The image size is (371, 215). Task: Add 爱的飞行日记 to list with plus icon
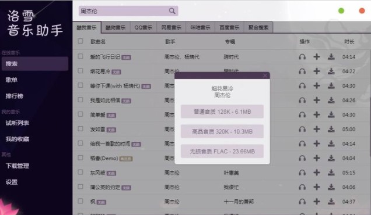coord(317,56)
